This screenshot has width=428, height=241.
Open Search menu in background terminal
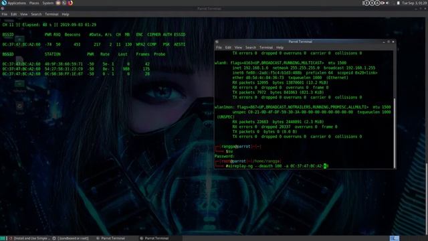click(36, 14)
